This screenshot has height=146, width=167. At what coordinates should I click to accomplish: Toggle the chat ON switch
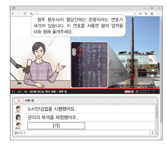(19, 101)
